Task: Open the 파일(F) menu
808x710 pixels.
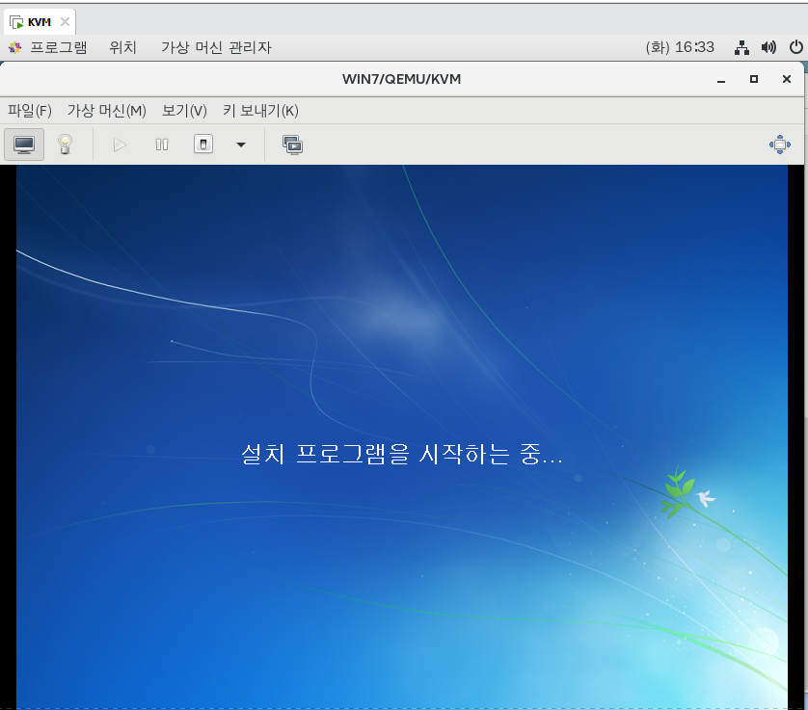Action: 29,111
